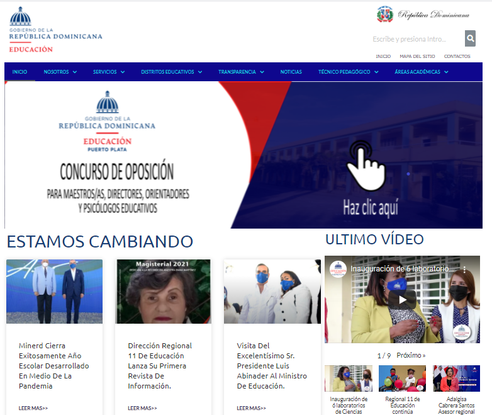Select Nosotros in the navigation bar
This screenshot has width=492, height=415.
coord(56,72)
